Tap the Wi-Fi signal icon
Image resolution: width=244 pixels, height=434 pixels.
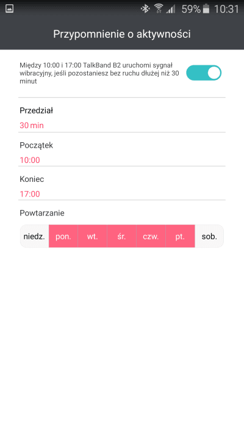[x=159, y=9]
